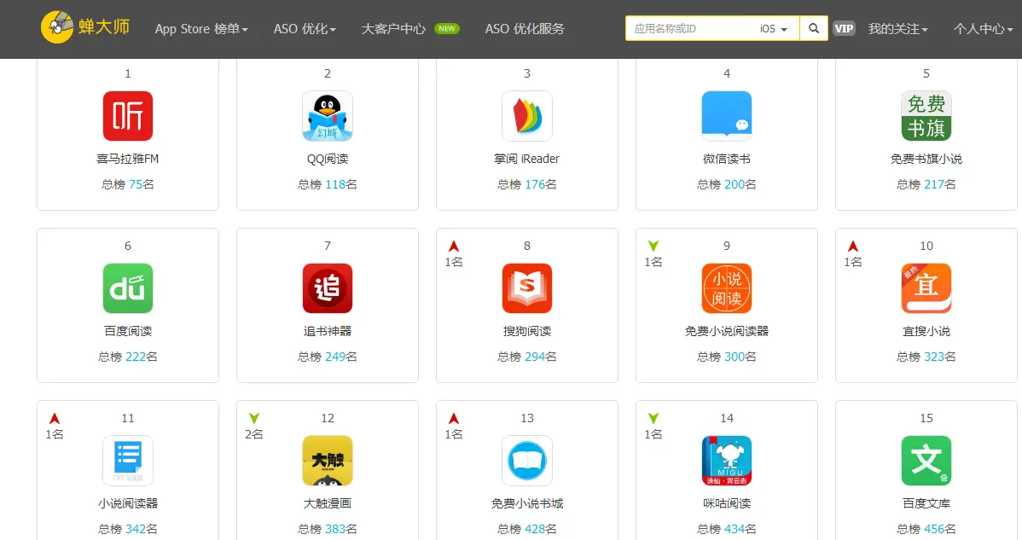Screen dimensions: 1022x540
Task: Click the 总榜 176名 rank link
Action: click(x=526, y=184)
